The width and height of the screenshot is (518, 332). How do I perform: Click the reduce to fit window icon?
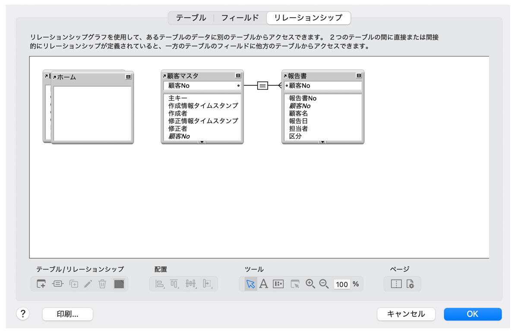click(278, 284)
